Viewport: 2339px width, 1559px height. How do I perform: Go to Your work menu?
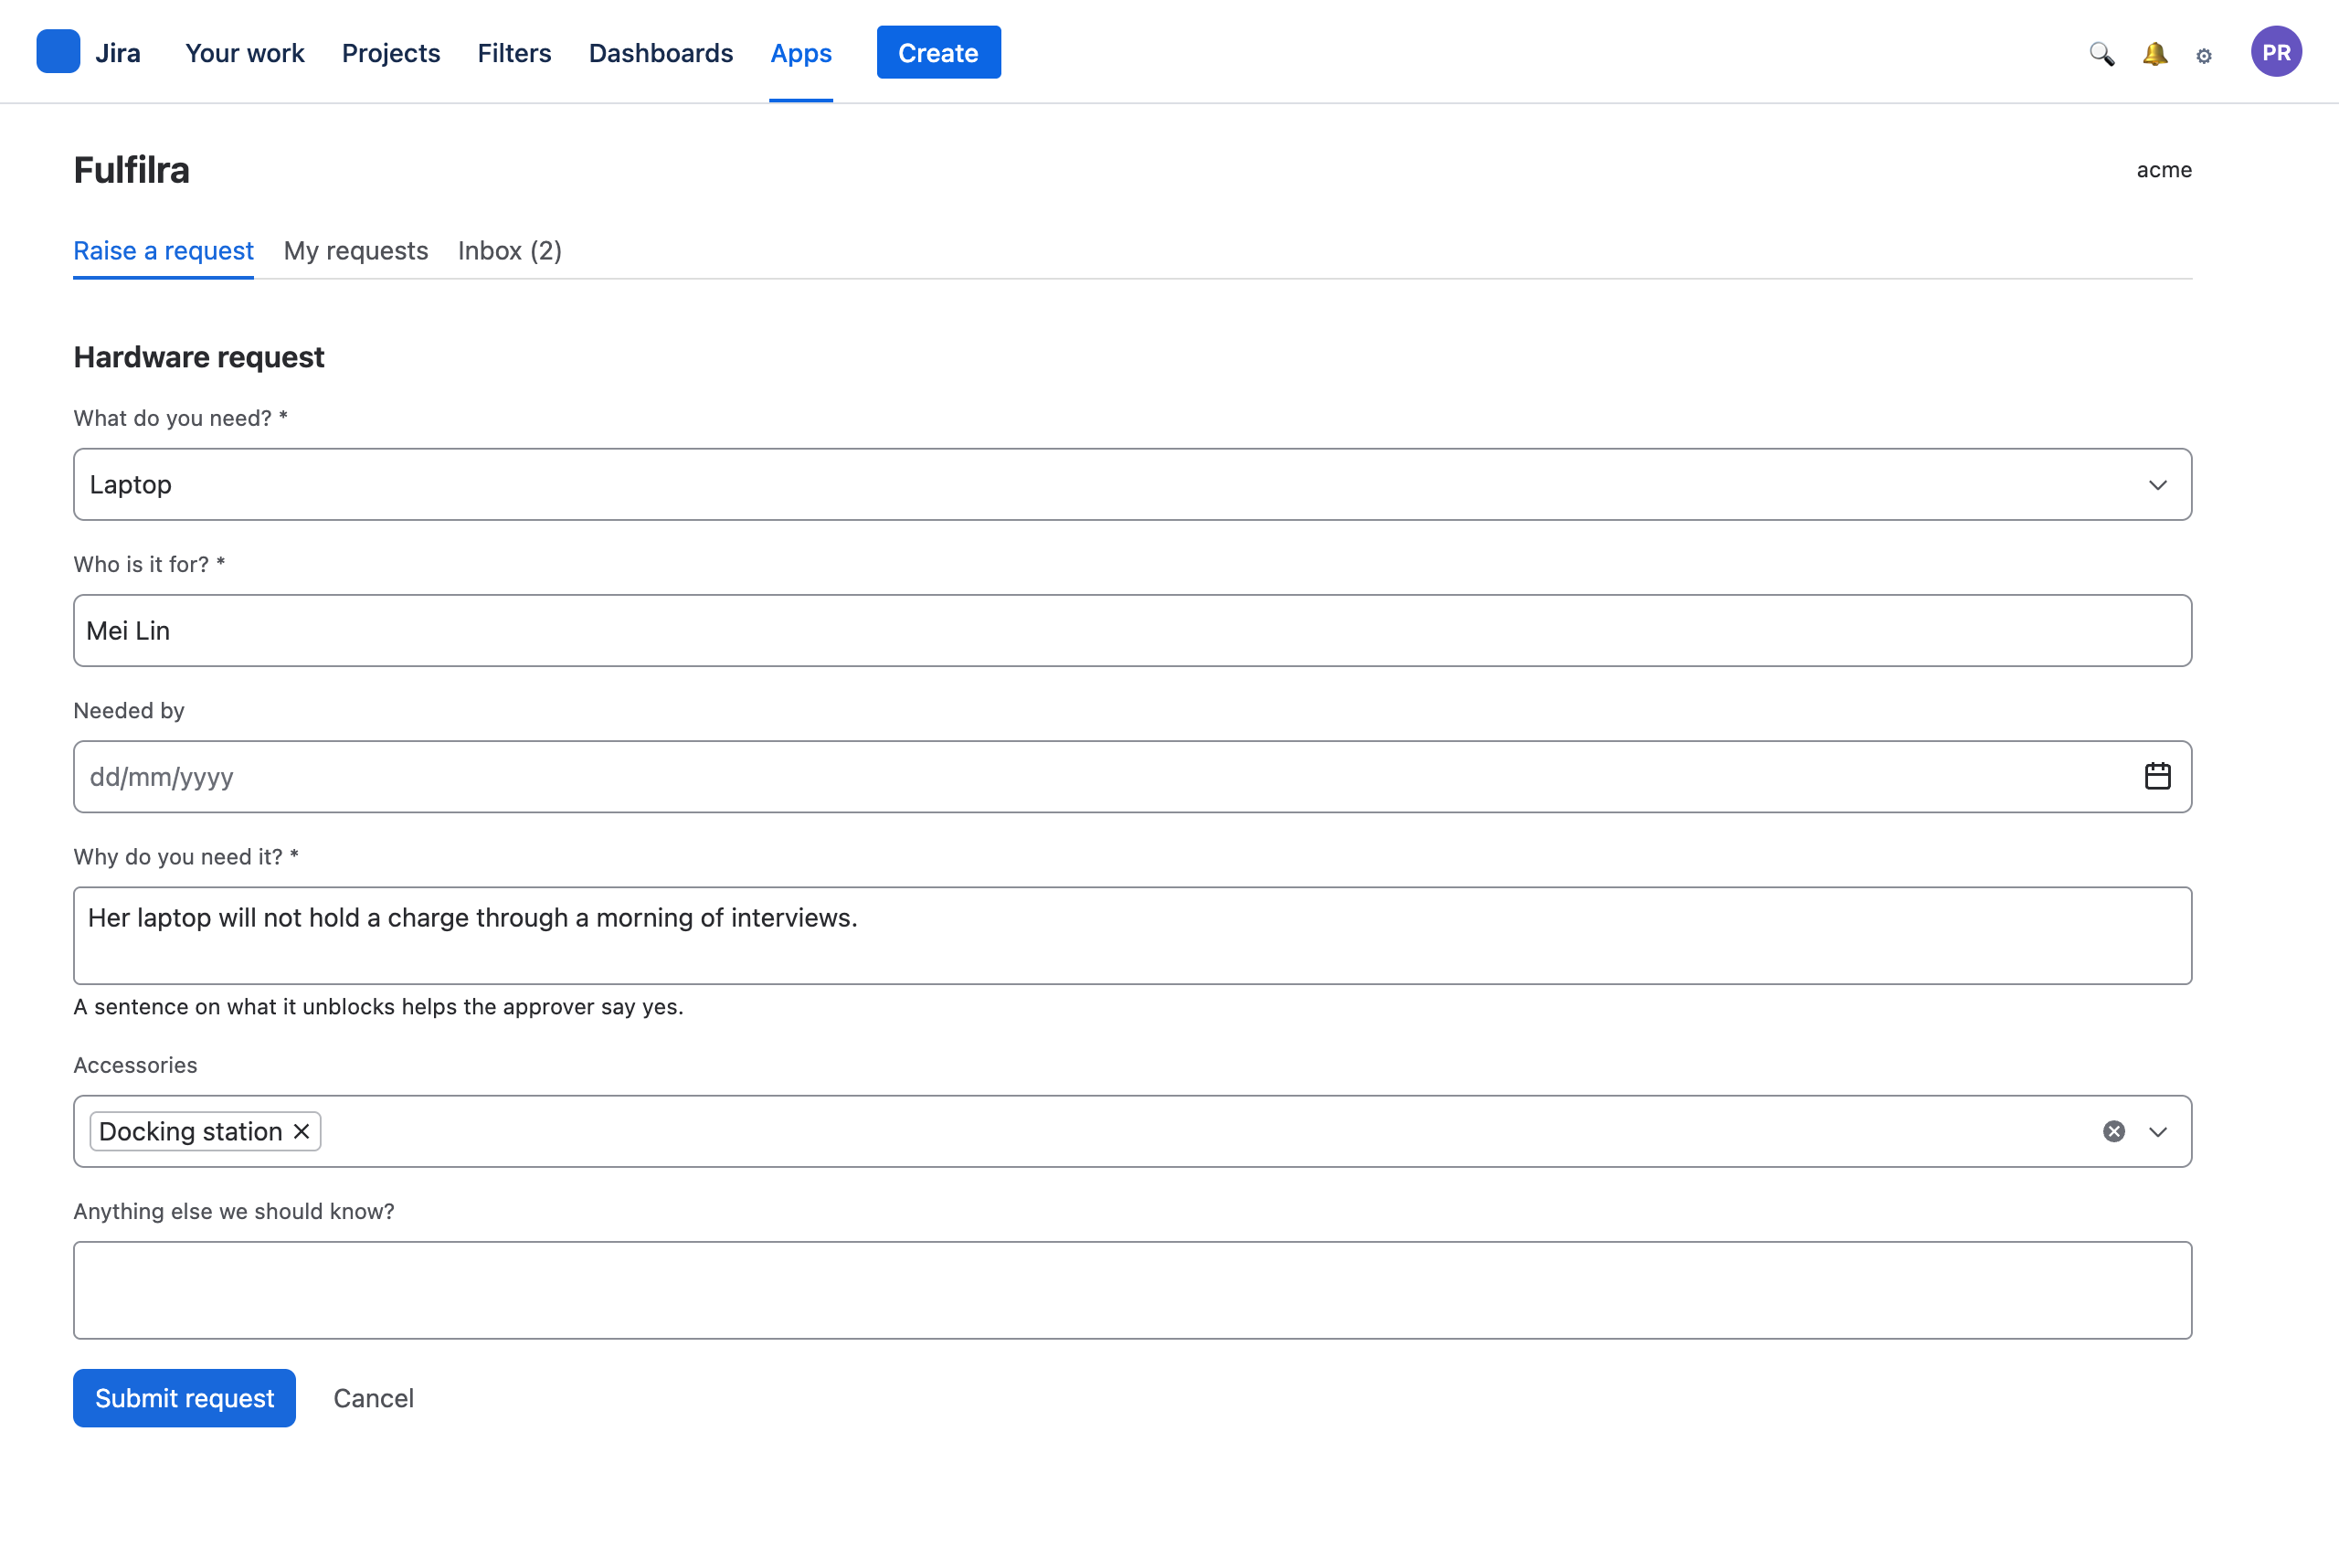click(x=245, y=53)
